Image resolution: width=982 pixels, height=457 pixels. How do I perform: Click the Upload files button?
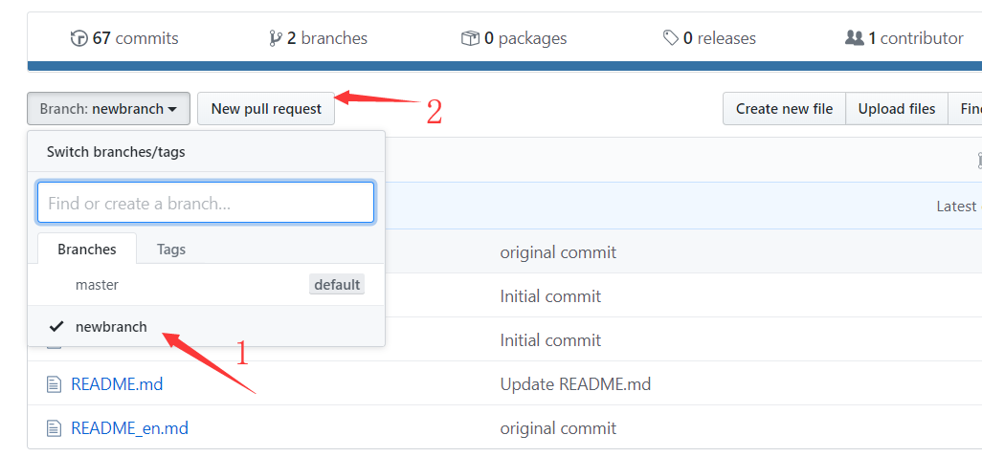pyautogui.click(x=897, y=109)
